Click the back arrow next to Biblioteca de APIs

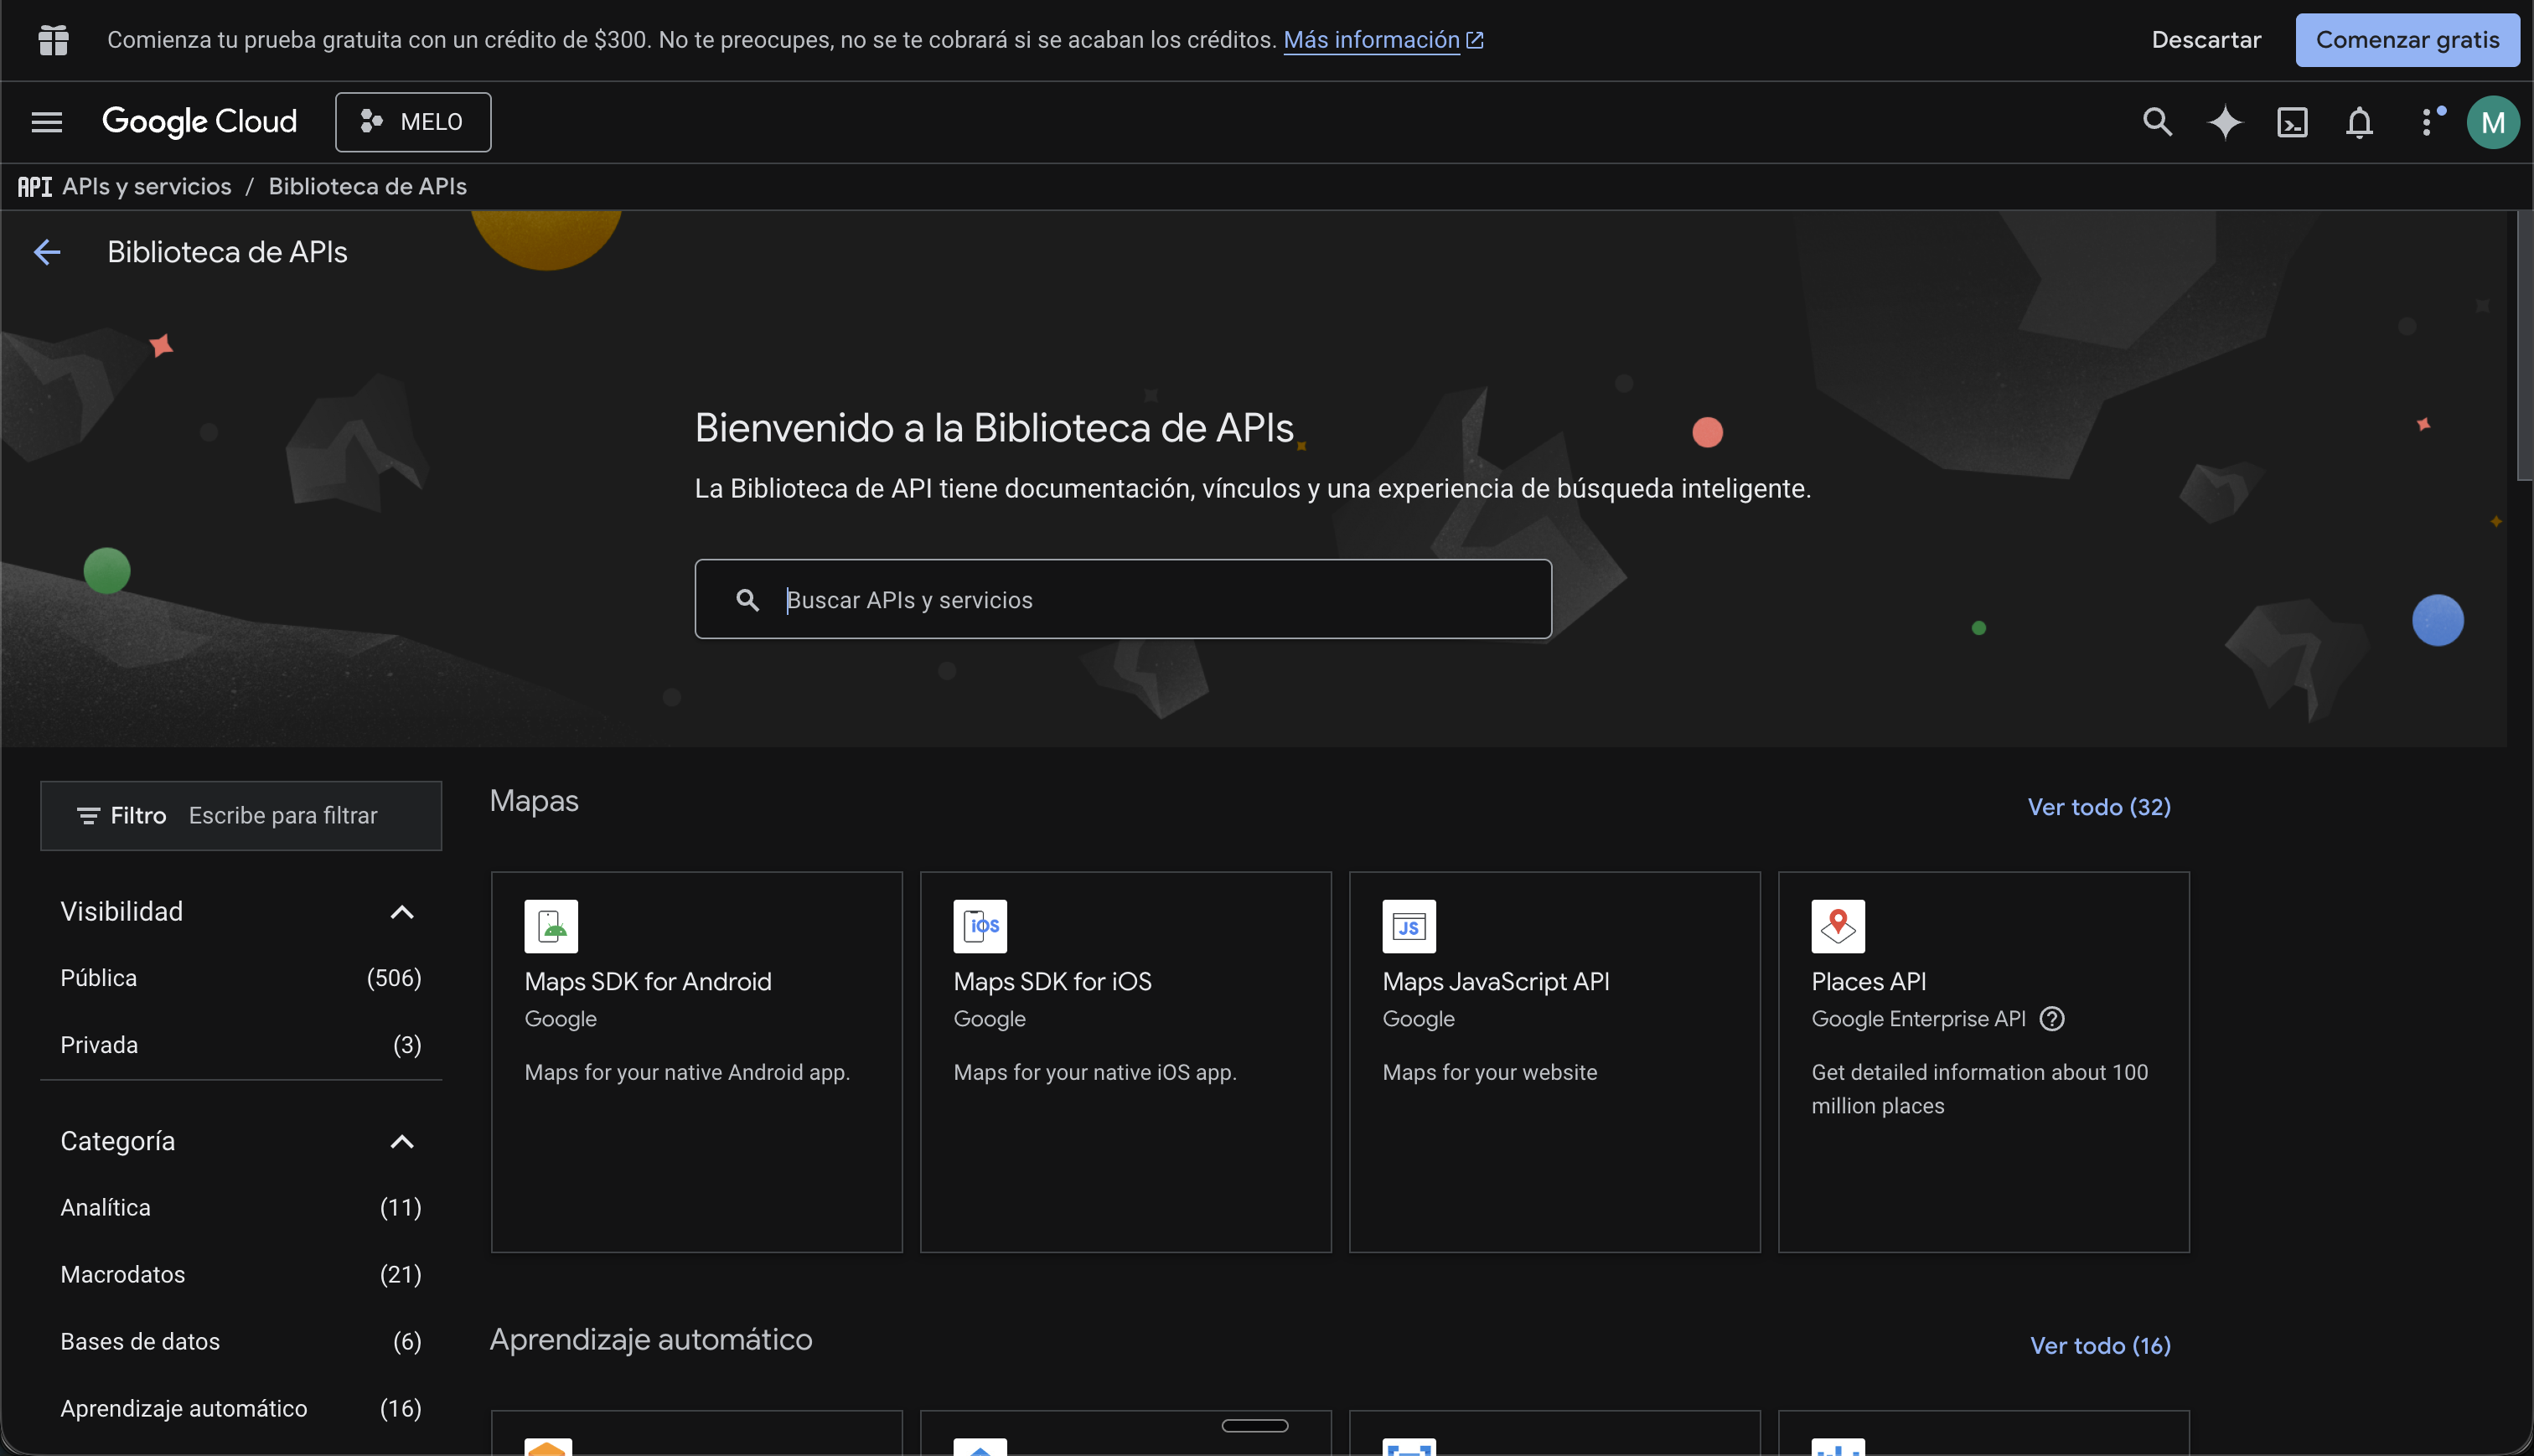tap(46, 251)
